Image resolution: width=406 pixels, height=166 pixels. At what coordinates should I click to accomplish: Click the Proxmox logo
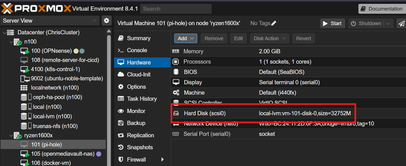(x=36, y=9)
